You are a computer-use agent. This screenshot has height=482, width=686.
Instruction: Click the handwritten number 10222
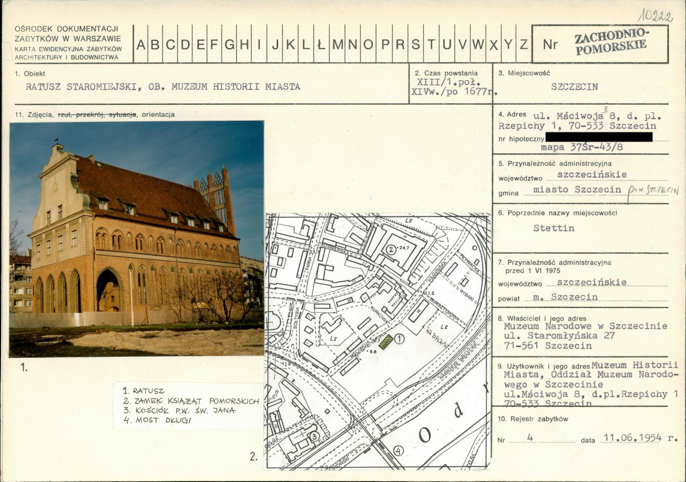655,15
